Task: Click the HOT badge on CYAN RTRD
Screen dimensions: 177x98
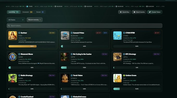Action: pyautogui.click(x=157, y=33)
